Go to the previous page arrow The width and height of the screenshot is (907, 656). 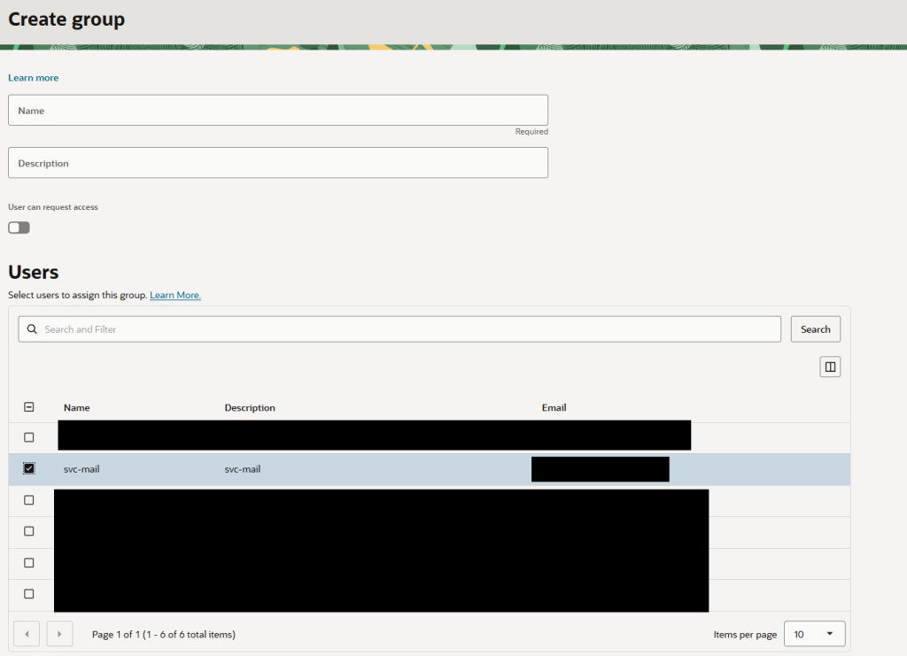pos(27,634)
